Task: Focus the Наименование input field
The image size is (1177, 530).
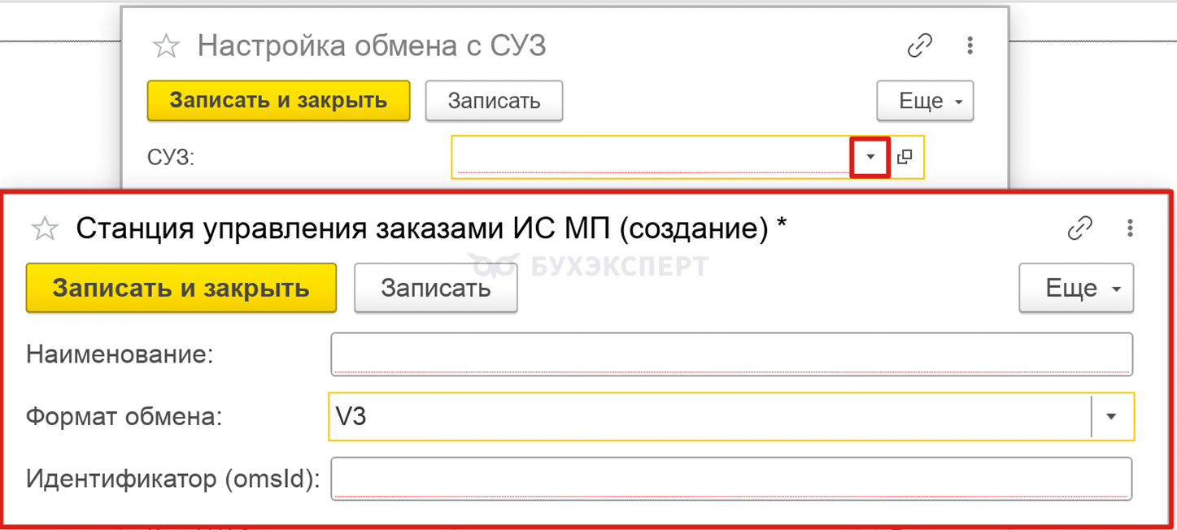Action: tap(731, 354)
